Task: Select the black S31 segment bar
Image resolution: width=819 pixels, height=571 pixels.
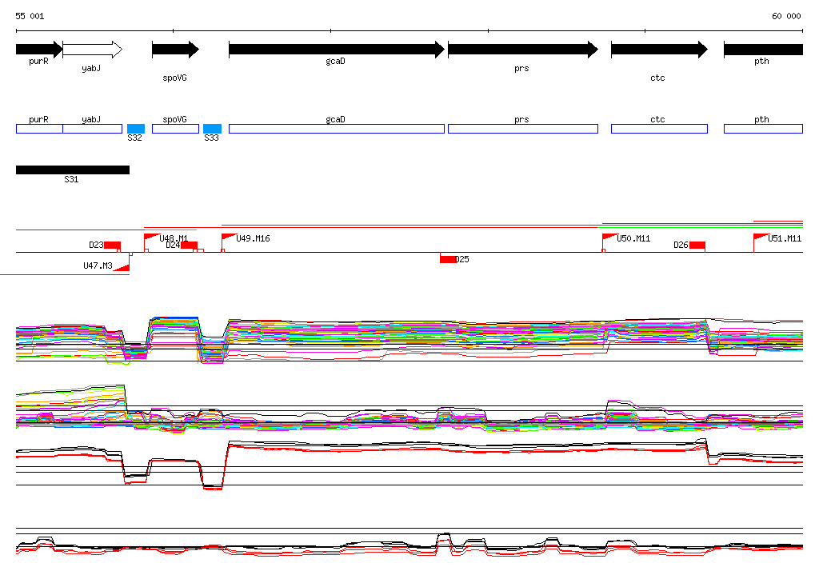Action: click(x=73, y=170)
